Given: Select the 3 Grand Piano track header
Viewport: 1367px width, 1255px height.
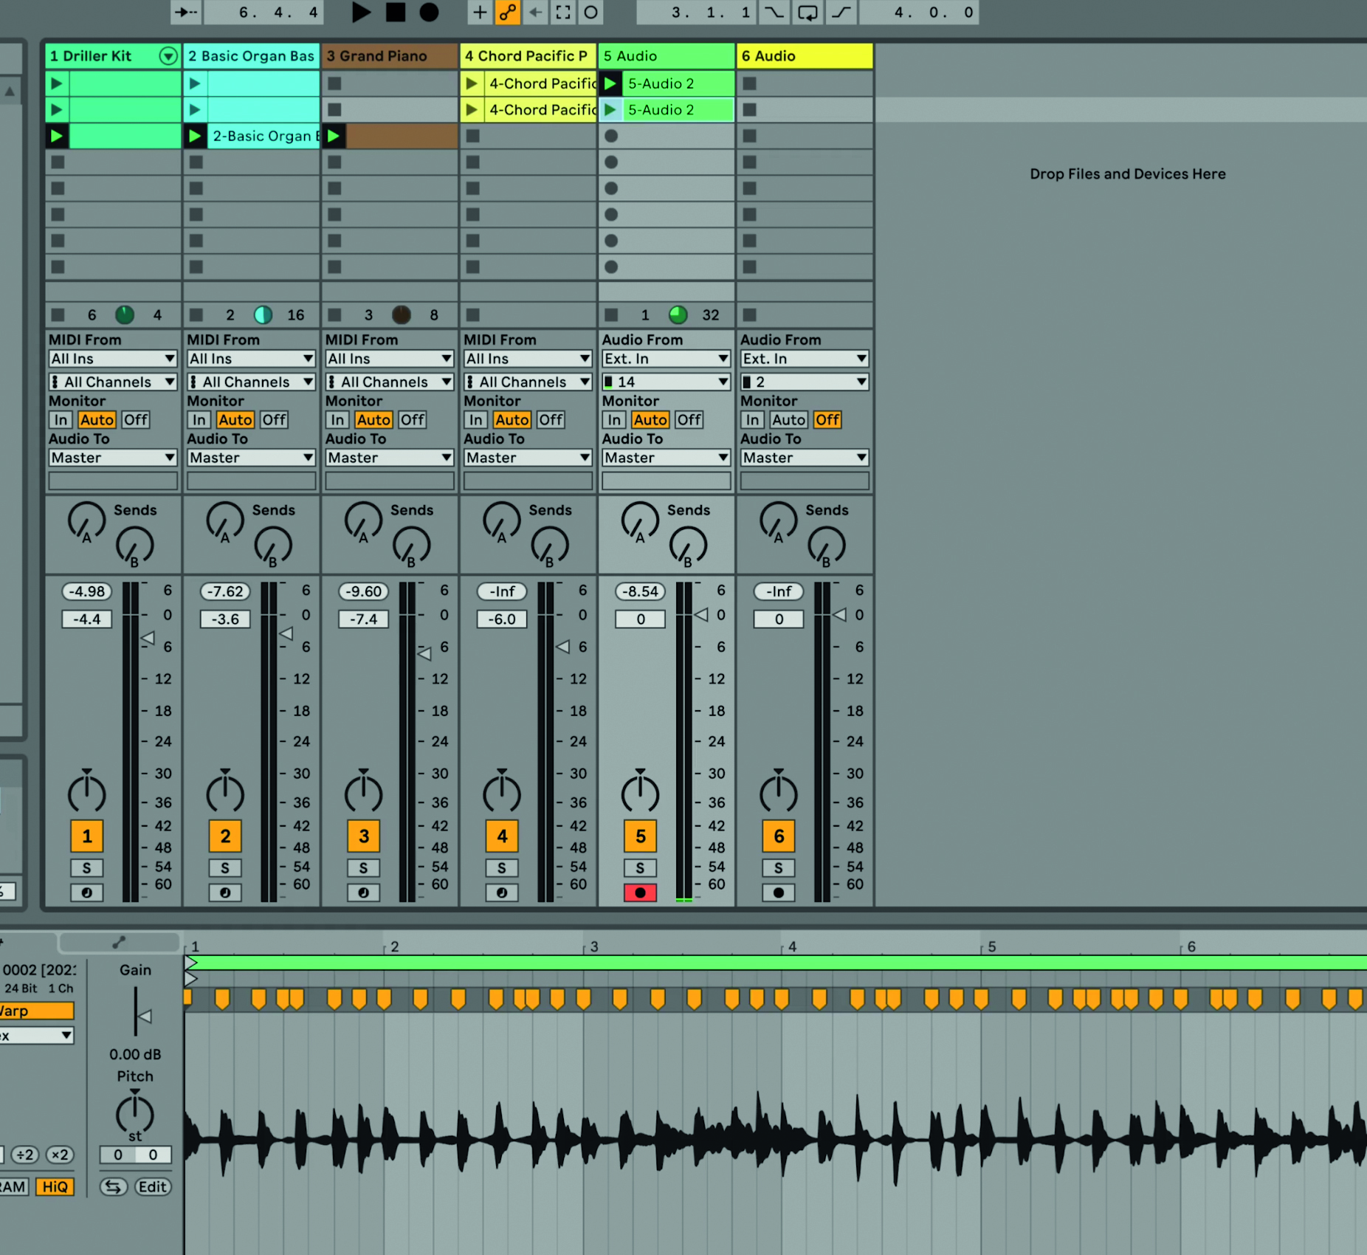Looking at the screenshot, I should tap(390, 56).
